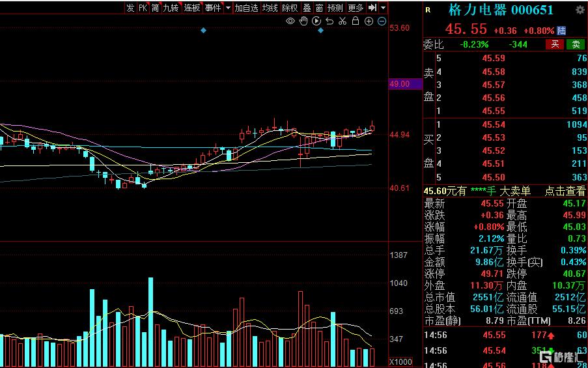Click the purple 49.00 price axis marker

(x=406, y=83)
